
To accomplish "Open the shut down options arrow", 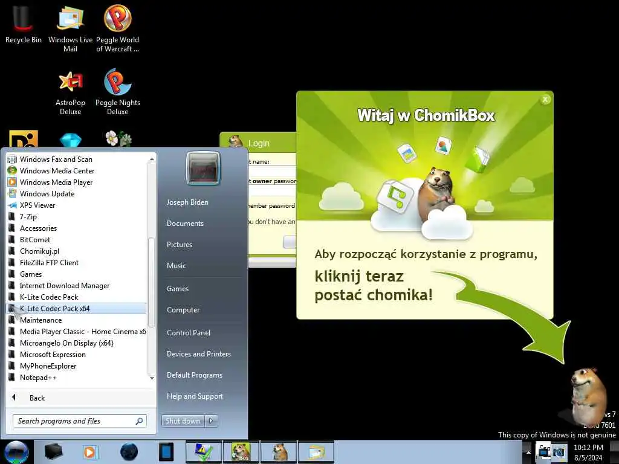I will point(211,421).
